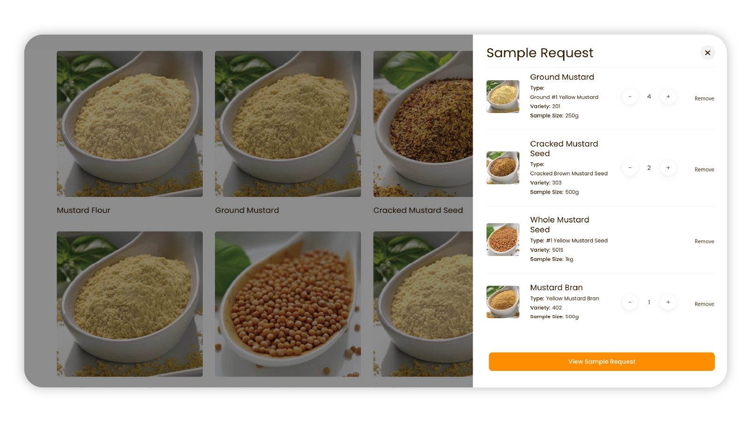Open the Cracked Mustard Seed cart thumbnail
The height and width of the screenshot is (422, 751).
[x=503, y=168]
